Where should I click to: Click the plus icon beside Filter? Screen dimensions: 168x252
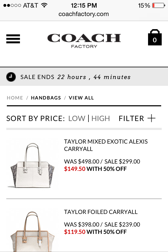(151, 118)
